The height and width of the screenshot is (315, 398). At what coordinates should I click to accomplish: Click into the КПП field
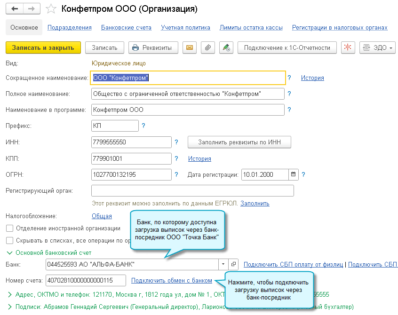coord(131,158)
